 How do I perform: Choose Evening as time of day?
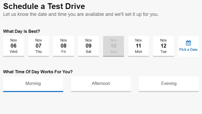tap(169, 84)
